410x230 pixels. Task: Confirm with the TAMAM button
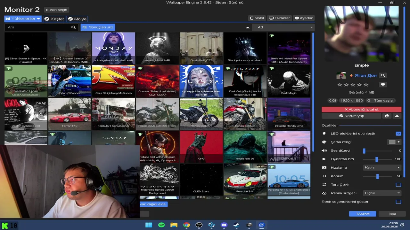[x=363, y=214]
